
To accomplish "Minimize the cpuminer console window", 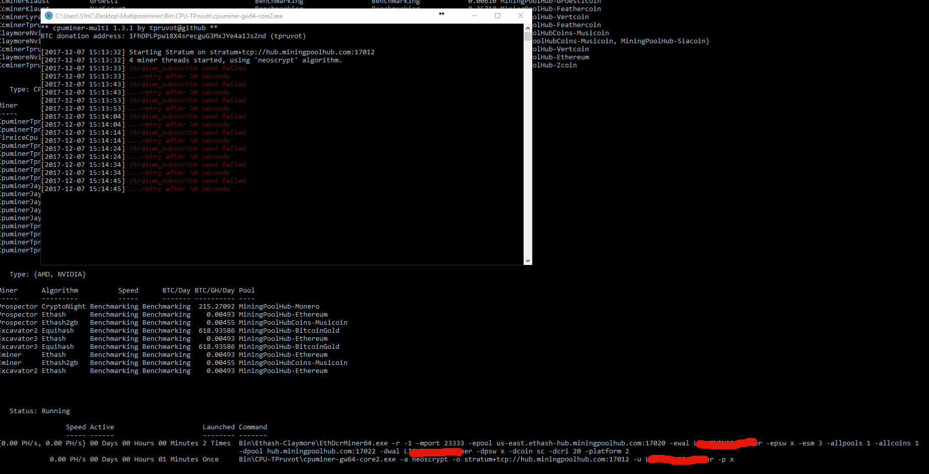I will point(474,16).
